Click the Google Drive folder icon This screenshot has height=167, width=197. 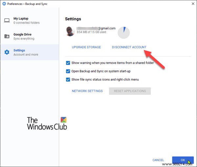tap(7, 36)
